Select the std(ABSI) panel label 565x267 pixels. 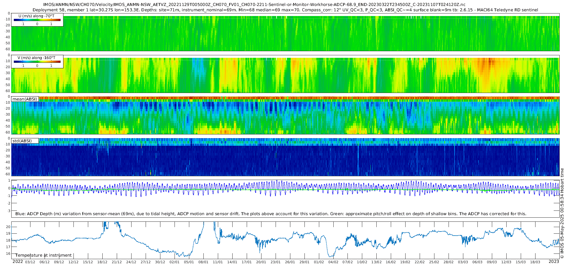(x=25, y=141)
